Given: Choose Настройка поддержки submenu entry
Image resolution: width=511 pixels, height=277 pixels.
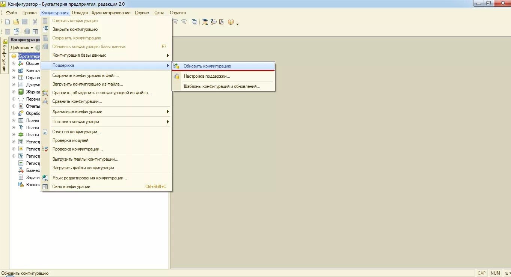Looking at the screenshot, I should coord(223,76).
